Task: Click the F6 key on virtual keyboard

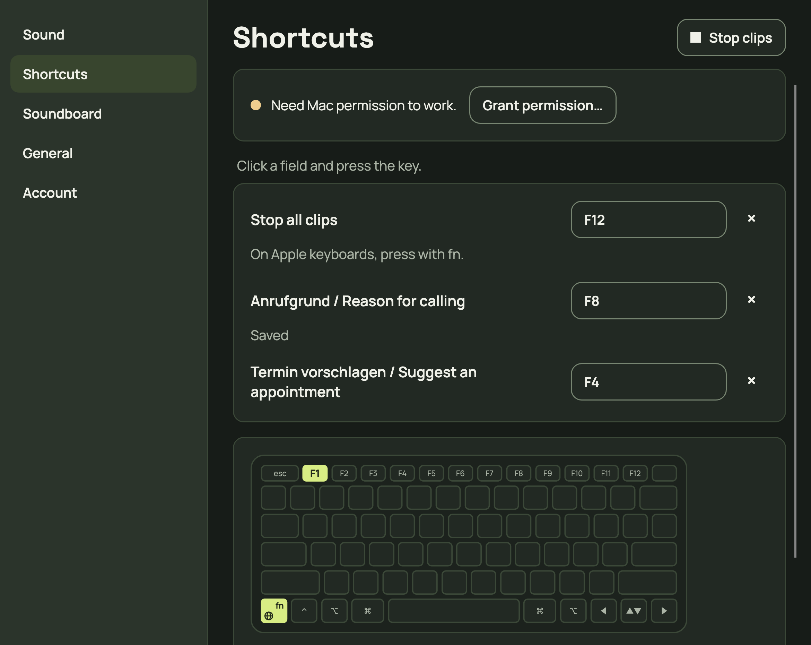Action: pyautogui.click(x=460, y=473)
